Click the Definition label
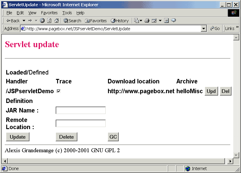The image size is (241, 173). [19, 101]
